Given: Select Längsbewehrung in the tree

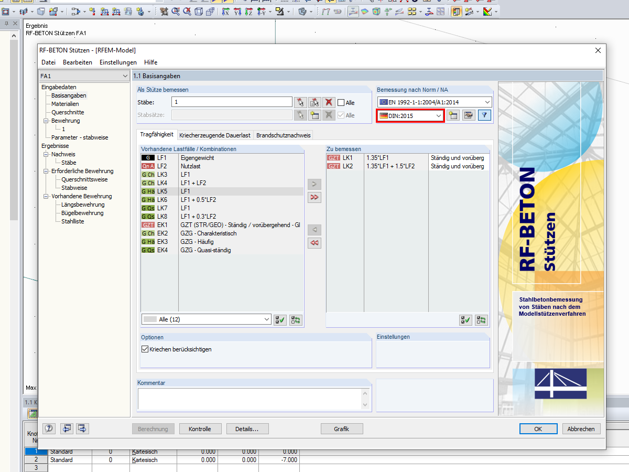Looking at the screenshot, I should [x=83, y=205].
